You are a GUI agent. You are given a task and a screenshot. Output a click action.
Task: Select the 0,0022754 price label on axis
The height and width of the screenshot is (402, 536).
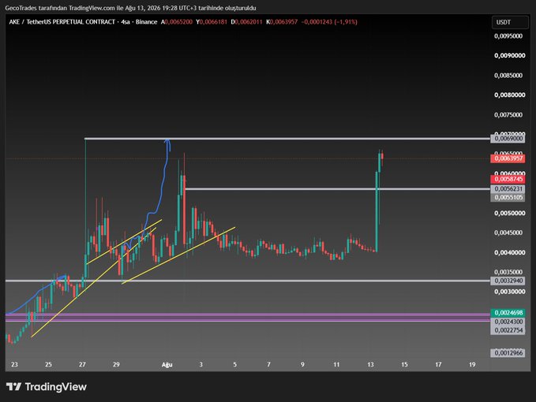508,330
